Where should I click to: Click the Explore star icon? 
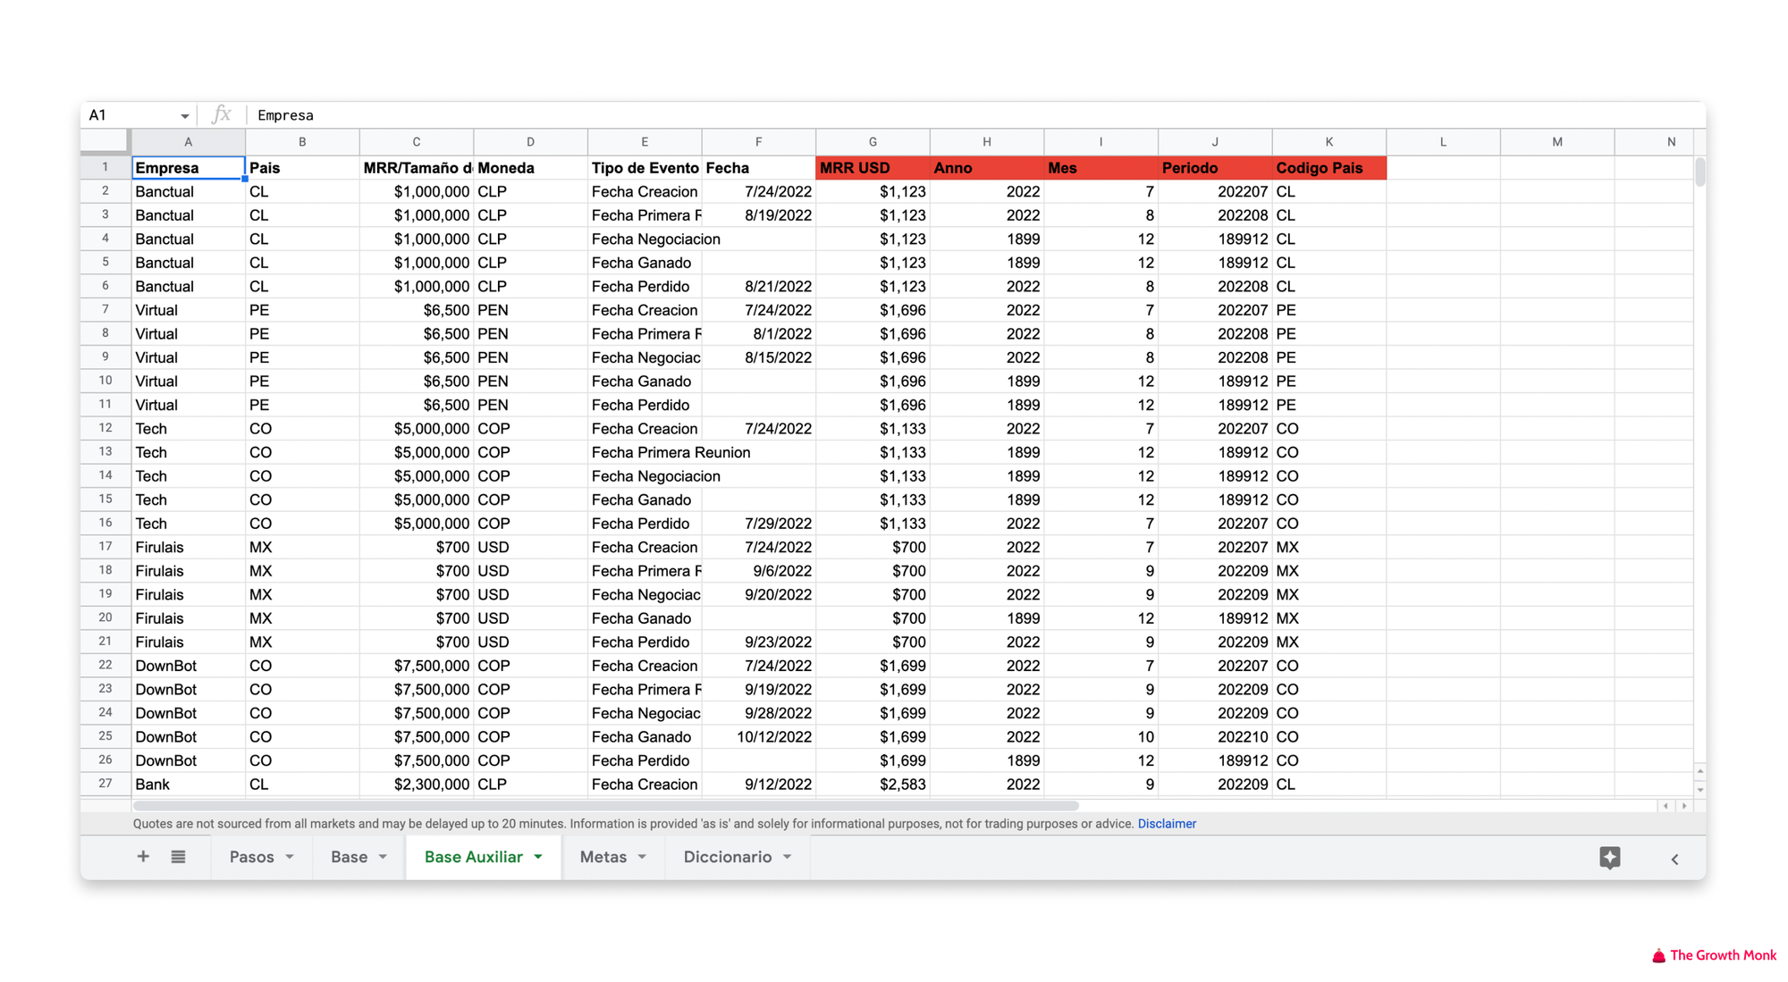coord(1609,858)
